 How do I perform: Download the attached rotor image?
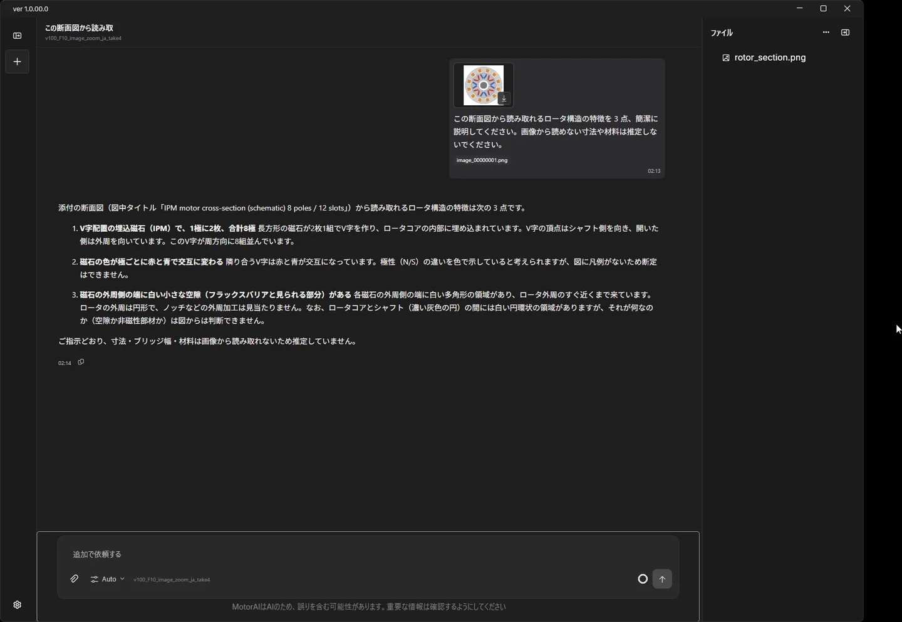[x=504, y=98]
